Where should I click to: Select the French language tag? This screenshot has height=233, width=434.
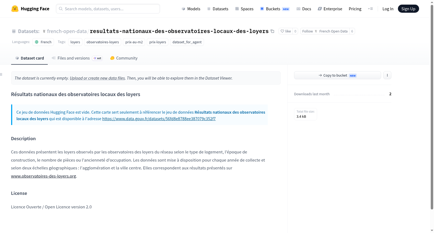tap(43, 42)
